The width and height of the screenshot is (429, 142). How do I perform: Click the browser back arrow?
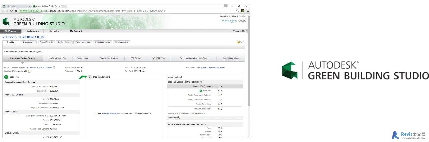tap(3, 11)
